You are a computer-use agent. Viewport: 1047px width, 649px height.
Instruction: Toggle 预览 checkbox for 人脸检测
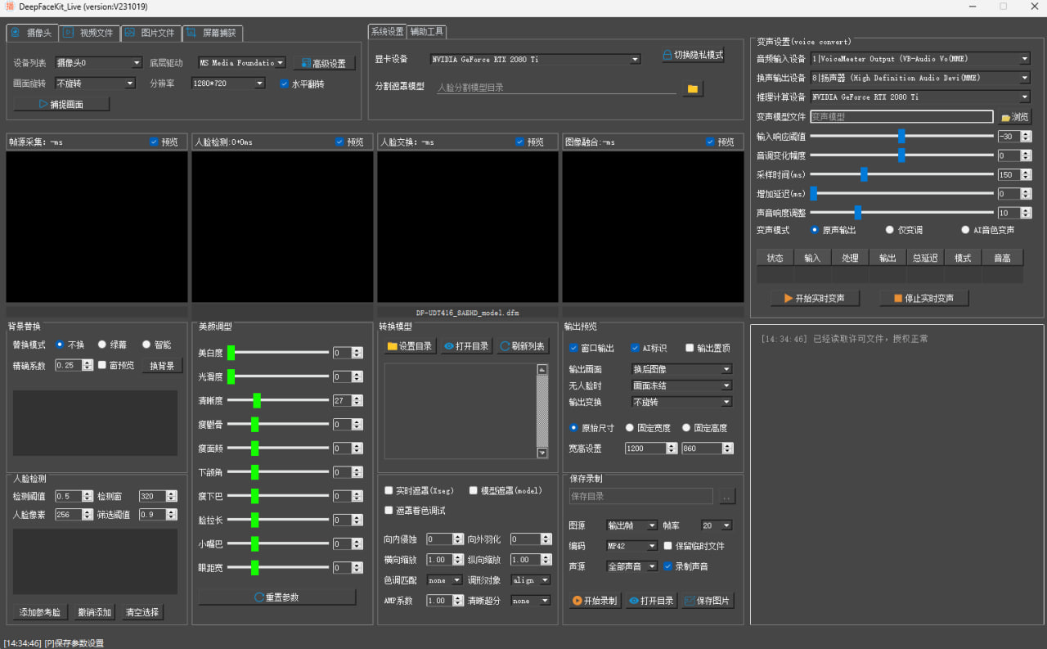[x=339, y=142]
